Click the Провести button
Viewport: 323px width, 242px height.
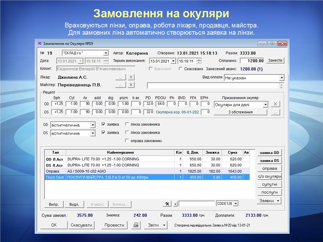coord(114,225)
